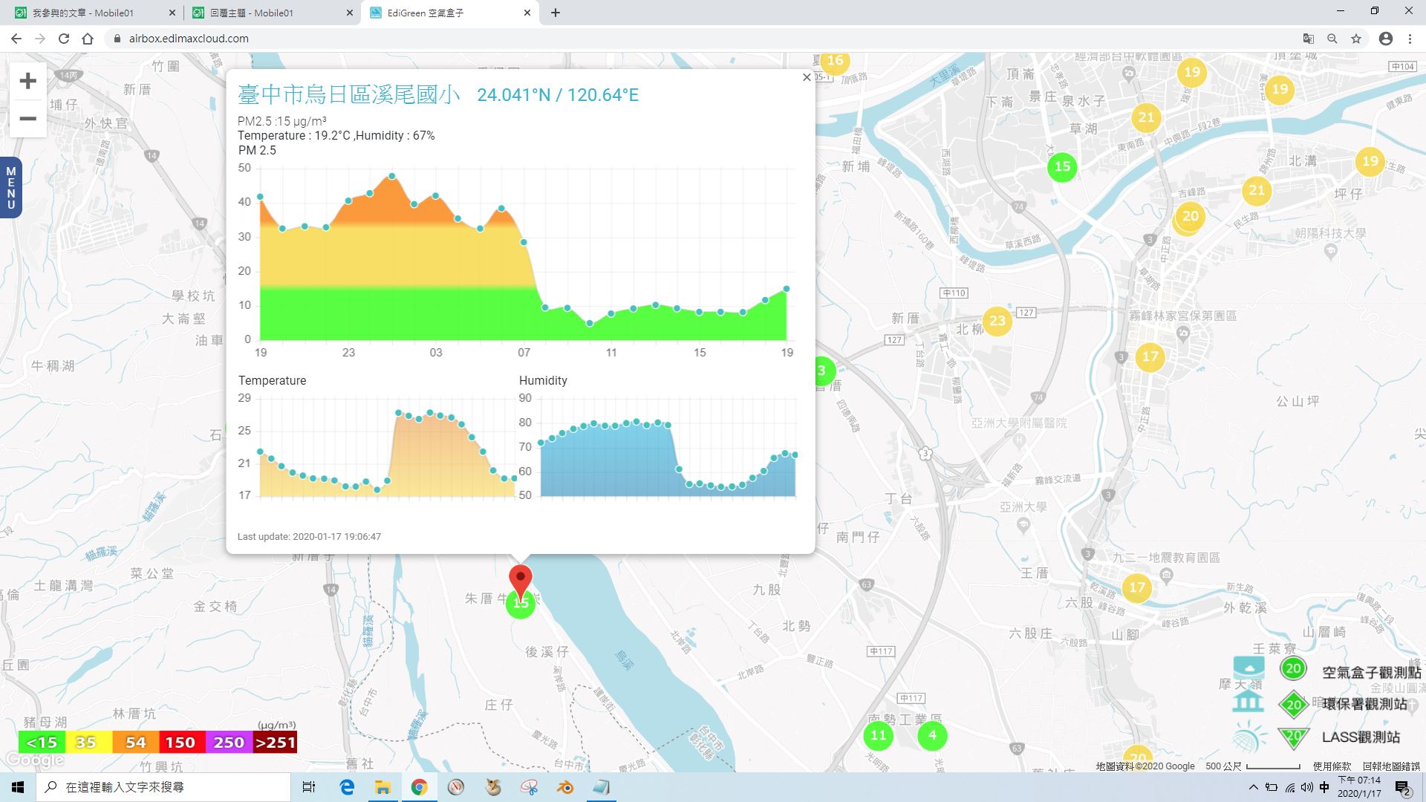Select the EdiGreen 空氣盒子 tab
The height and width of the screenshot is (802, 1426).
click(x=449, y=13)
